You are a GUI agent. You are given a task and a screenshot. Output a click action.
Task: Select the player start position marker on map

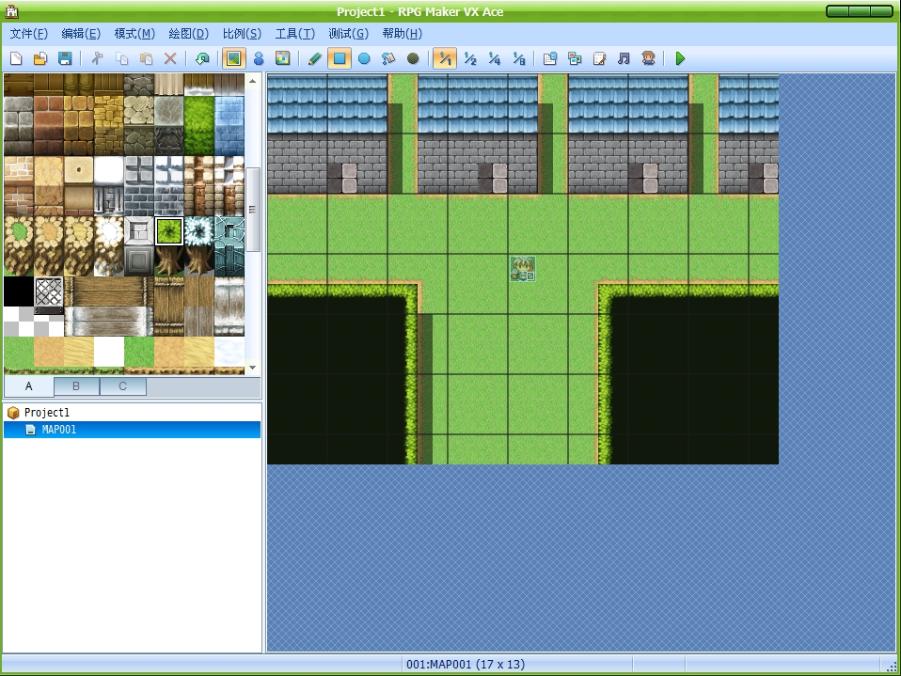click(523, 270)
